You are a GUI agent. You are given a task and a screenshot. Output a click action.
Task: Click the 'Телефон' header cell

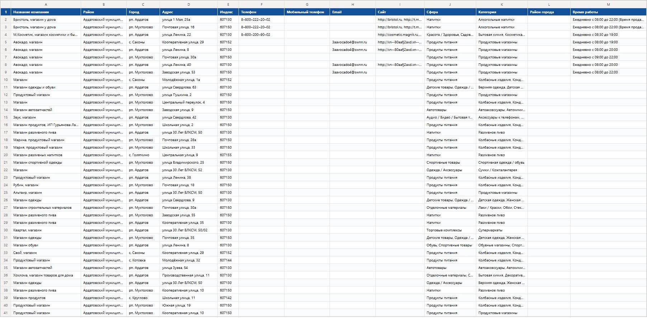pos(261,12)
